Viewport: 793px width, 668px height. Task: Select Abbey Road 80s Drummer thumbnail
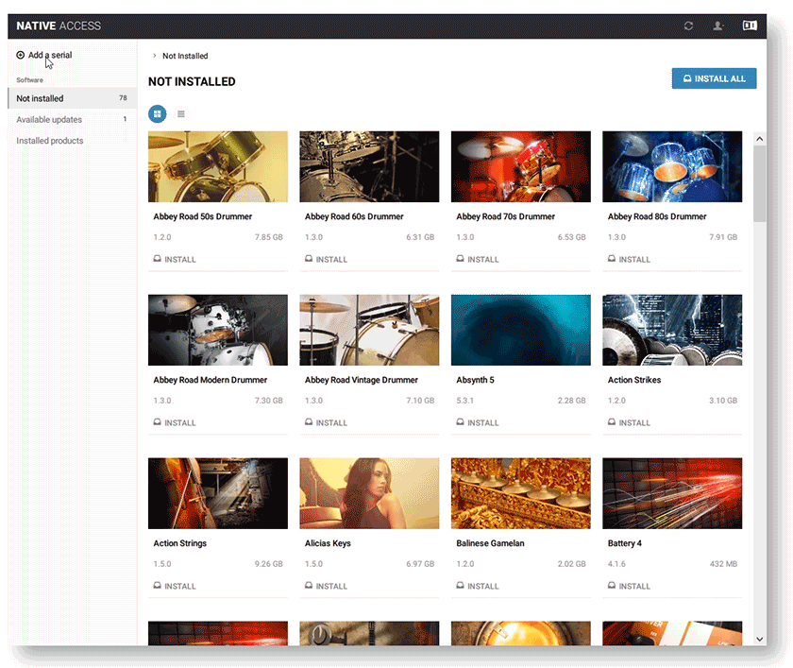pyautogui.click(x=672, y=166)
